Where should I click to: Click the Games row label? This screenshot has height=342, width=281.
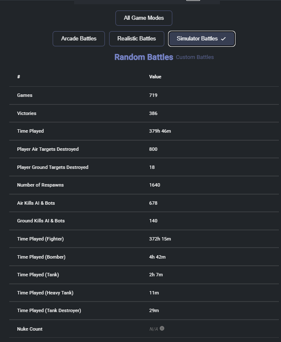point(24,95)
